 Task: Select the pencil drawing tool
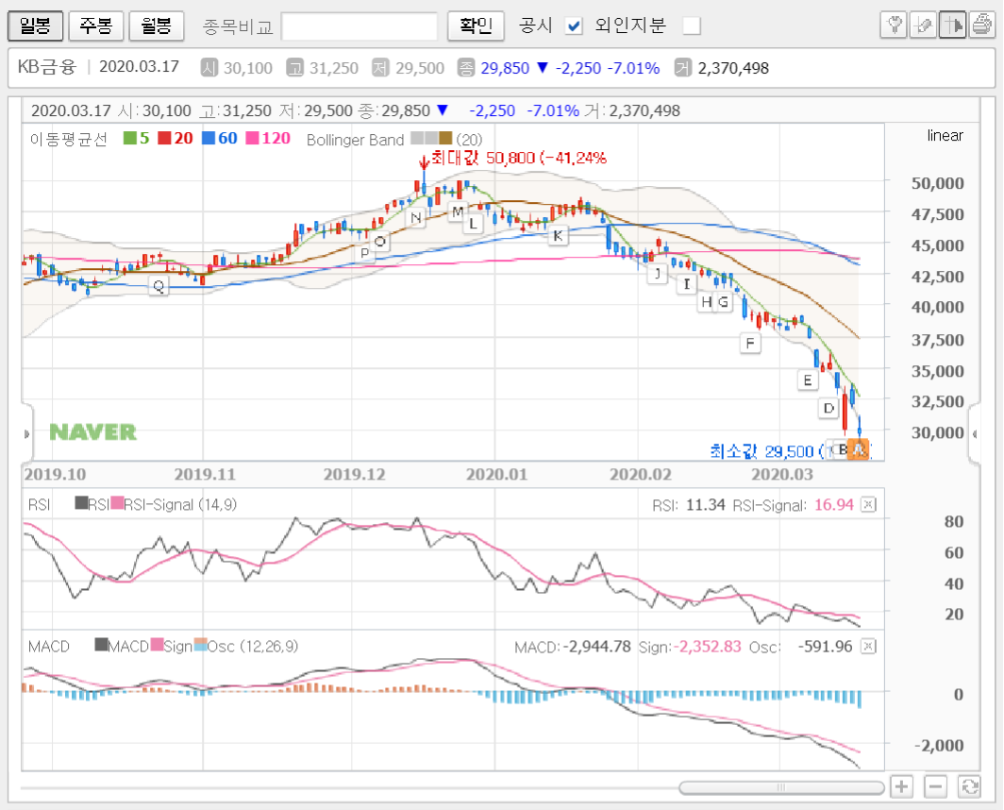923,25
